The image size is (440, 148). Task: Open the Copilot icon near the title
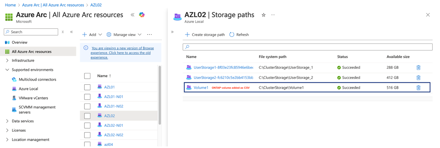point(142,15)
